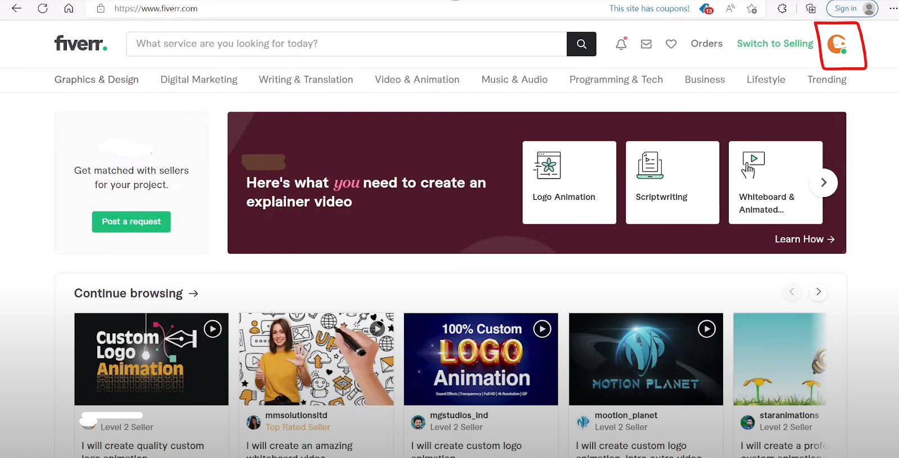899x458 pixels.
Task: Open the Custom Logo Animation gig thumbnail
Action: click(x=152, y=359)
